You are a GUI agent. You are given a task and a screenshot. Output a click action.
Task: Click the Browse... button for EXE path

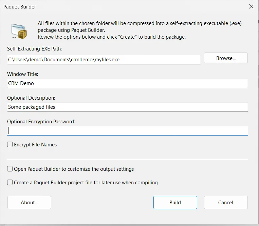click(x=226, y=58)
